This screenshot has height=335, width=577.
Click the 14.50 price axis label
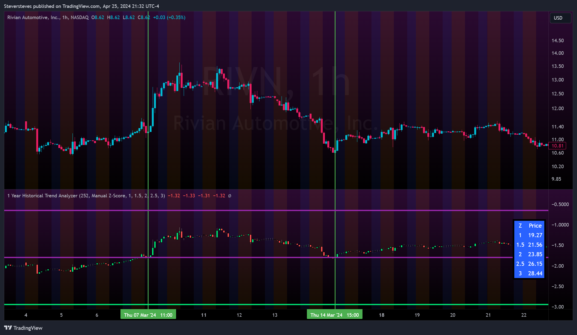(x=558, y=41)
